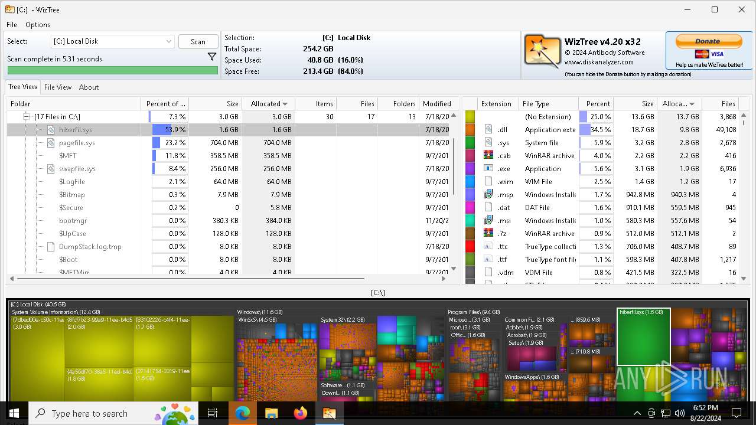Click the green .sys color swatch
The width and height of the screenshot is (756, 425).
point(470,143)
